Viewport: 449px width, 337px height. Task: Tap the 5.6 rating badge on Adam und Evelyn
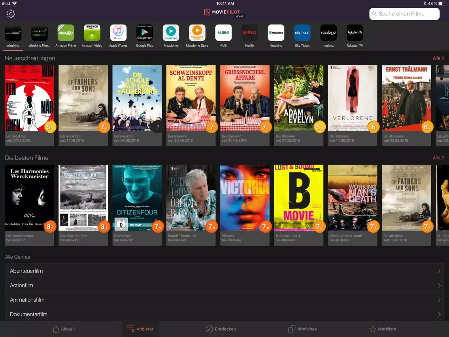[320, 127]
